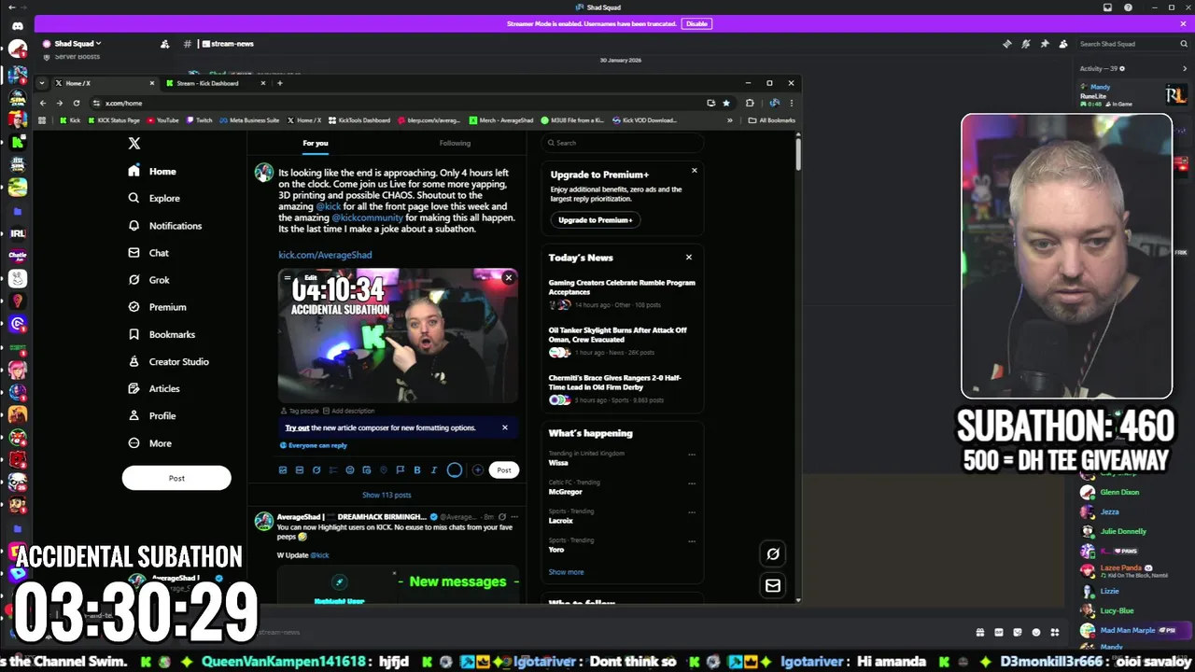Screen dimensions: 1195x672
Task: Click the Articles page icon
Action: pos(134,388)
